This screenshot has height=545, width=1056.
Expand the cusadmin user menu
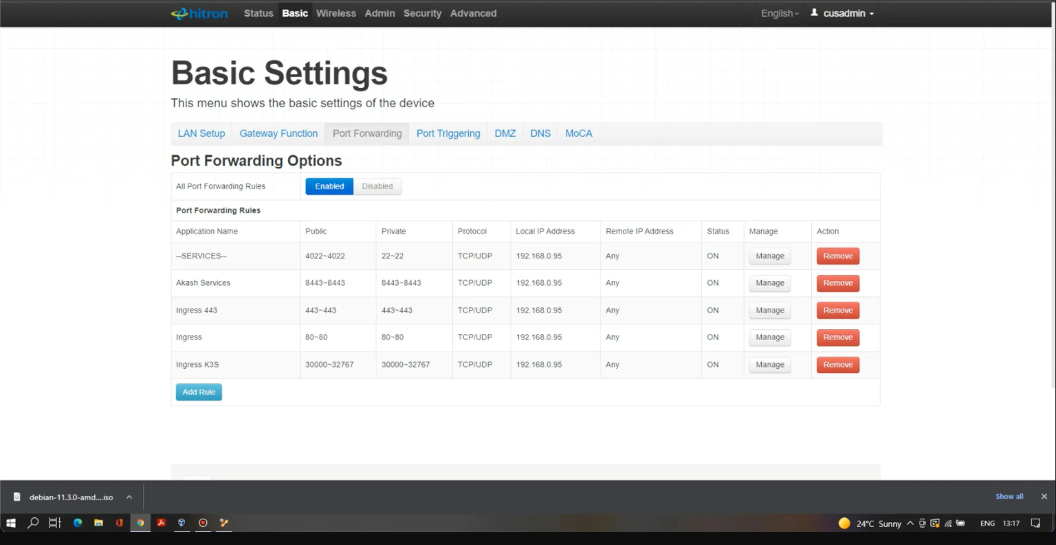pyautogui.click(x=844, y=14)
